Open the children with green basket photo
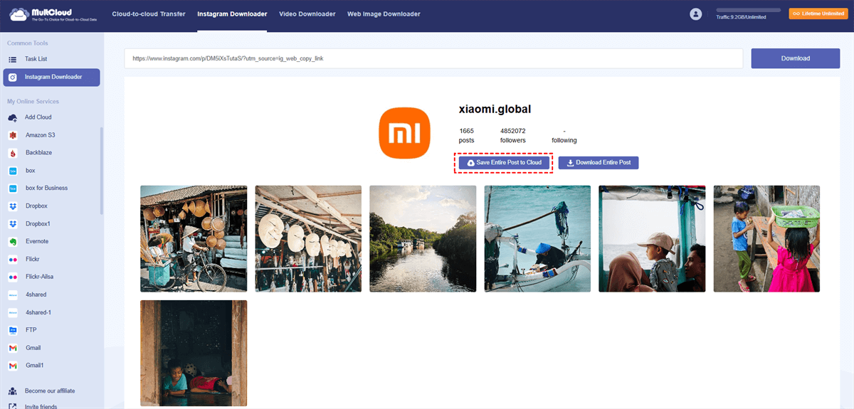The image size is (854, 409). click(x=766, y=239)
